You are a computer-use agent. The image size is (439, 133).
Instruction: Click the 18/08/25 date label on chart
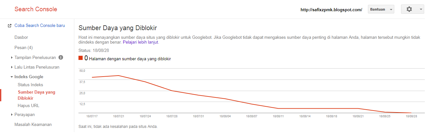point(385,116)
